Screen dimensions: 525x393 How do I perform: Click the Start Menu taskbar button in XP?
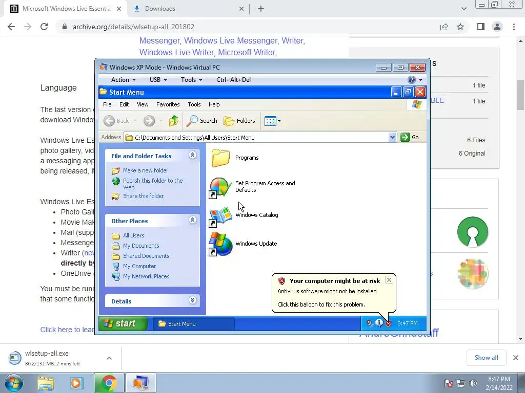[193, 324]
